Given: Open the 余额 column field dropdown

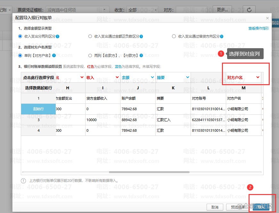Looking at the screenshot, I should pos(152,77).
